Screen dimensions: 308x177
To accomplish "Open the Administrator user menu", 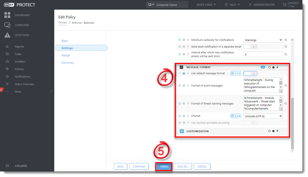I will click(262, 5).
